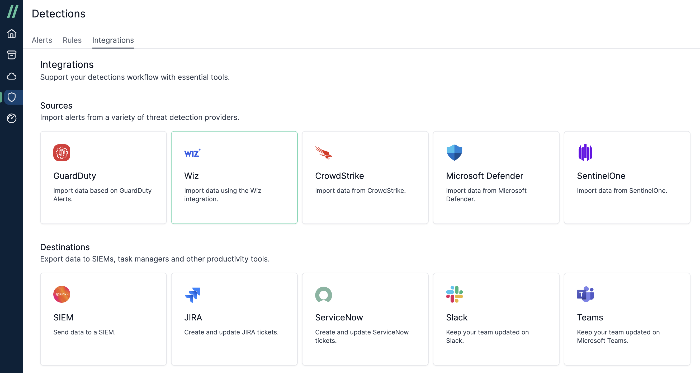Open the GuardDuty card title
Image resolution: width=700 pixels, height=373 pixels.
click(75, 176)
